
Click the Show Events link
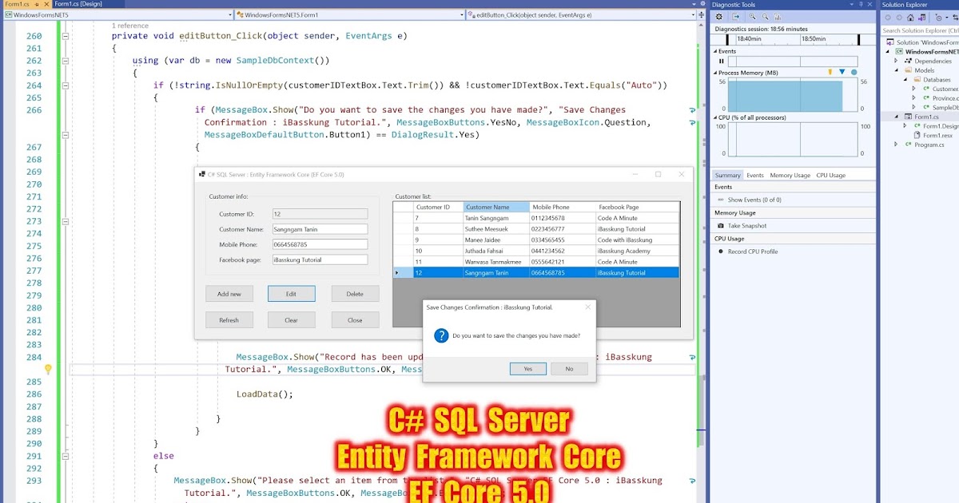[x=754, y=200]
